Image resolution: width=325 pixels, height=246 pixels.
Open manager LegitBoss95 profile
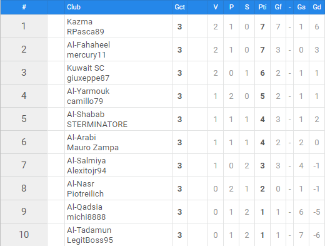point(90,240)
